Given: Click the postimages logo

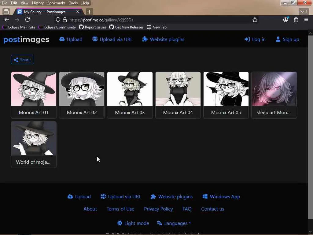Looking at the screenshot, I should click(x=26, y=39).
